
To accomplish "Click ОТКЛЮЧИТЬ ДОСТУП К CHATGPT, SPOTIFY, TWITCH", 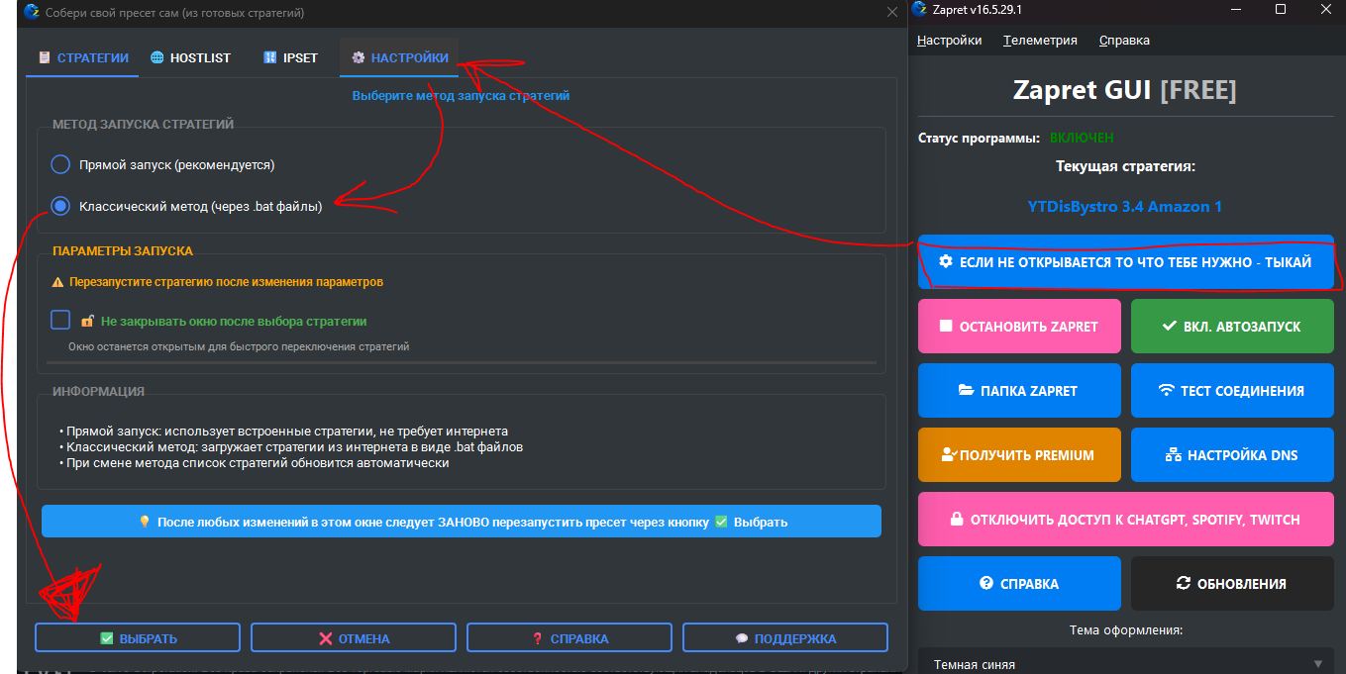I will pyautogui.click(x=1126, y=519).
